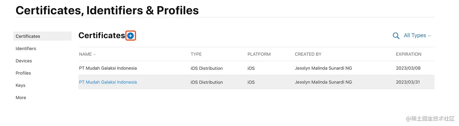Viewport: 459px width, 126px height.
Task: Open Profiles in the sidebar
Action: 23,73
